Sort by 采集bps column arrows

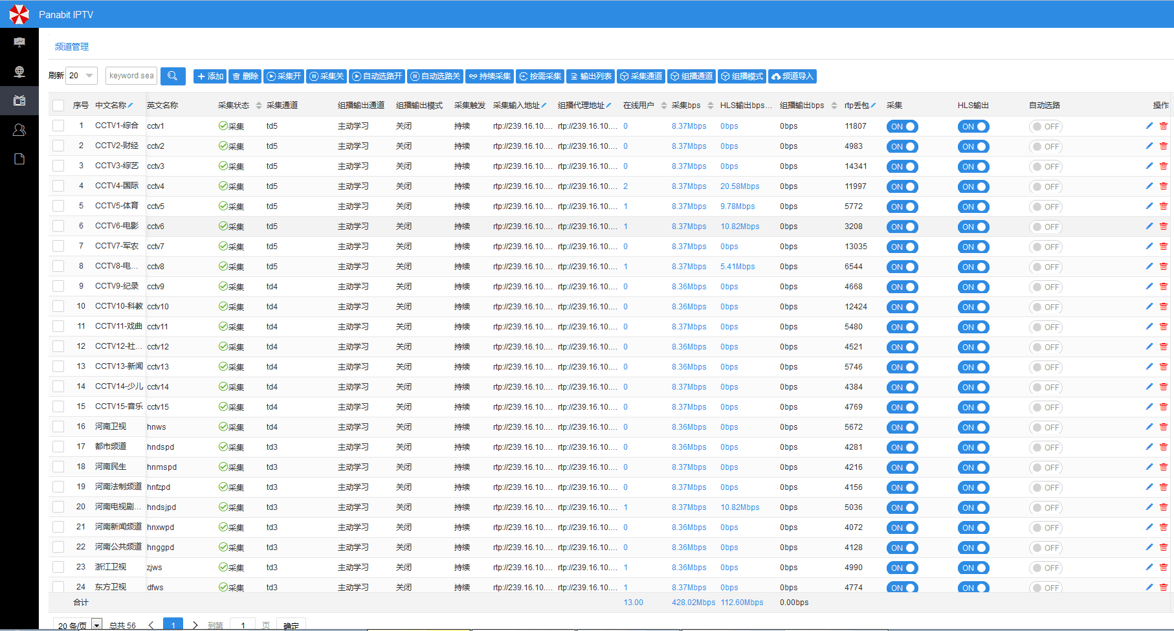tap(711, 105)
